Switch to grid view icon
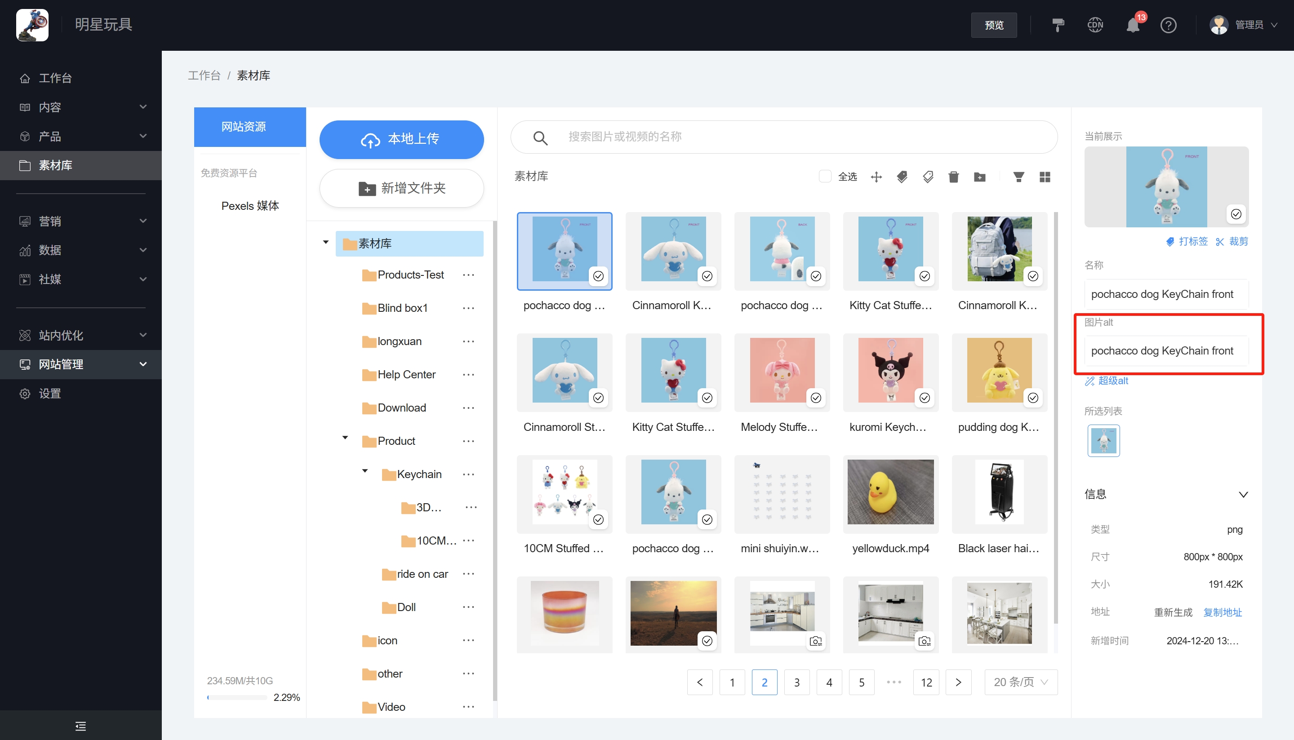 pyautogui.click(x=1045, y=177)
